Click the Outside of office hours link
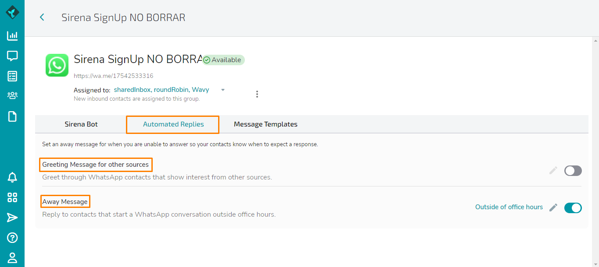599x267 pixels. coord(509,207)
